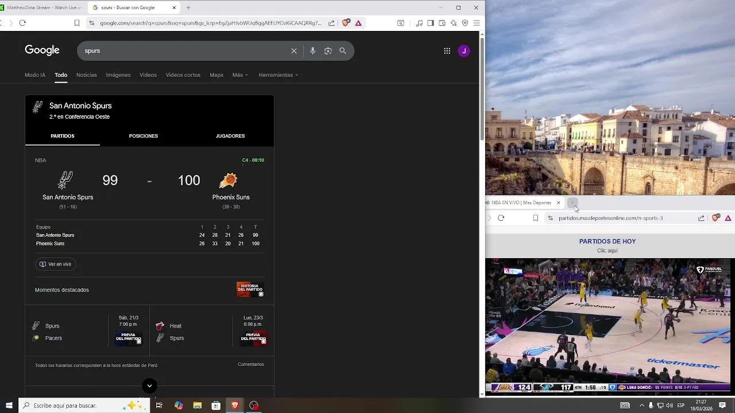This screenshot has width=735, height=413.
Task: Open new tab in Mas Deportes window
Action: [572, 202]
